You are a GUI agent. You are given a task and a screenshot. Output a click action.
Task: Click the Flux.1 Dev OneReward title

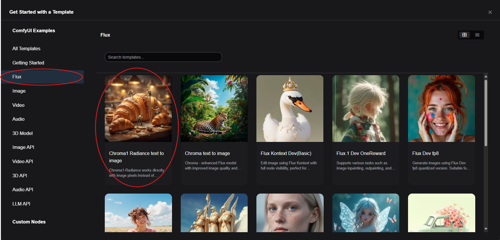point(361,153)
